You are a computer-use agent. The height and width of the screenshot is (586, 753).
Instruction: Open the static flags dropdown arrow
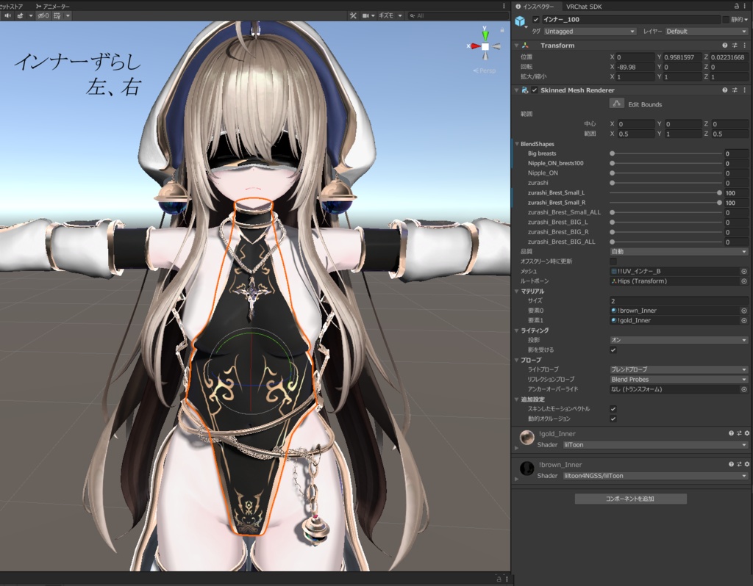tap(746, 20)
